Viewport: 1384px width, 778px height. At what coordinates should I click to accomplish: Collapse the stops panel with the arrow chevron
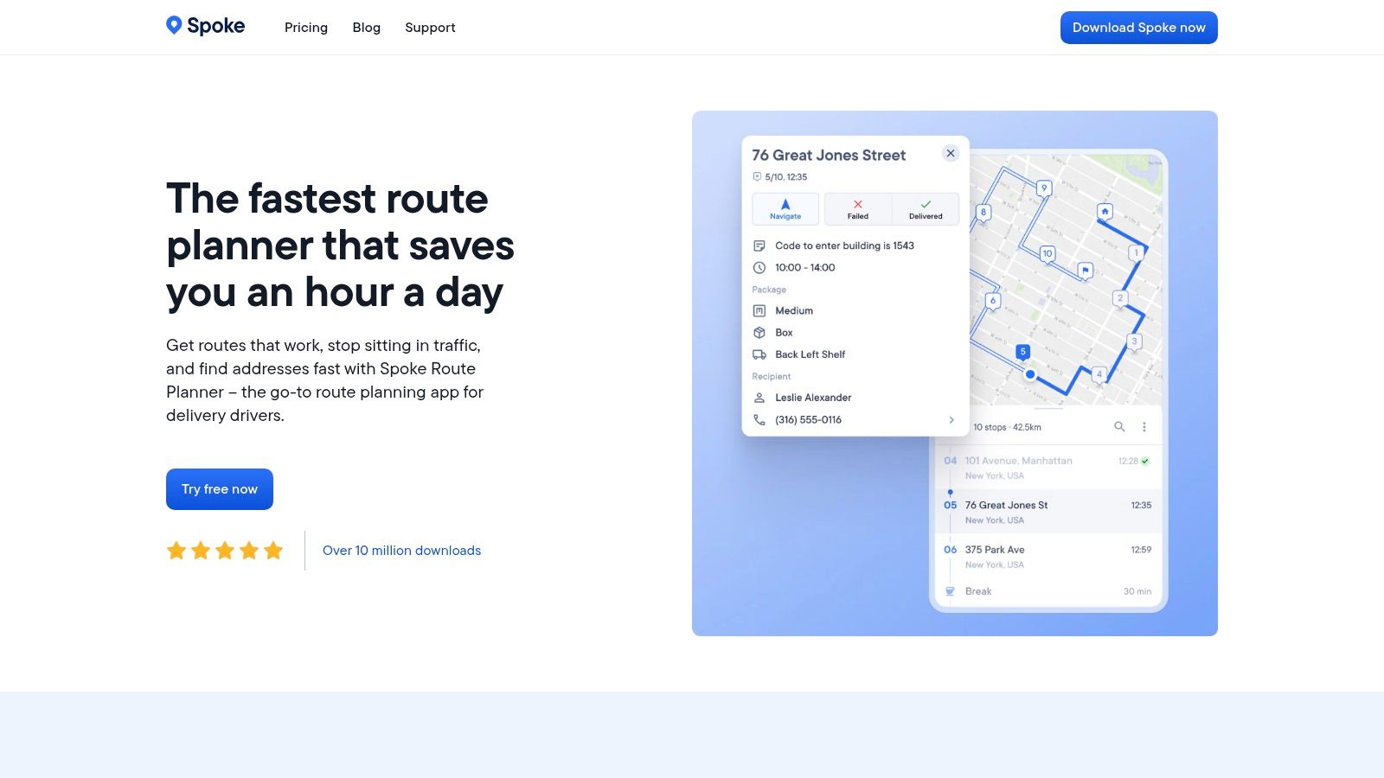[x=951, y=420]
